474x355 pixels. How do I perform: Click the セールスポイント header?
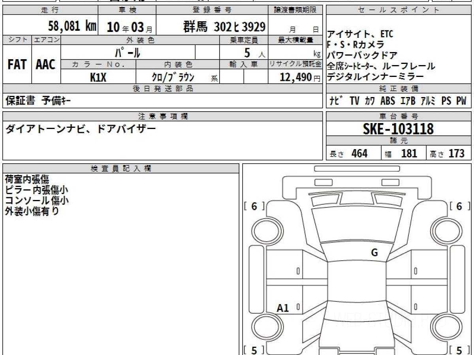click(x=399, y=10)
